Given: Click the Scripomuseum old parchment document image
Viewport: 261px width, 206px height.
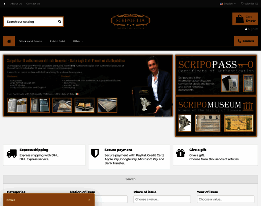Looking at the screenshot, I should click(207, 123).
